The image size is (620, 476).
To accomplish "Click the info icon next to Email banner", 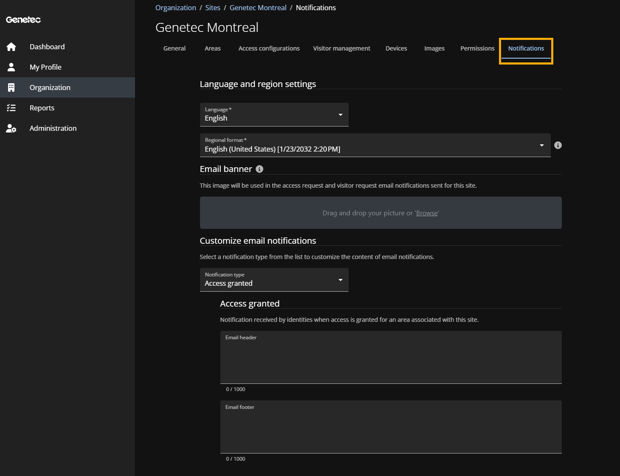I will tap(259, 169).
